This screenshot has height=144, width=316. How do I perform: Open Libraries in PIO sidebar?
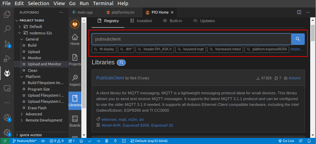click(x=75, y=101)
